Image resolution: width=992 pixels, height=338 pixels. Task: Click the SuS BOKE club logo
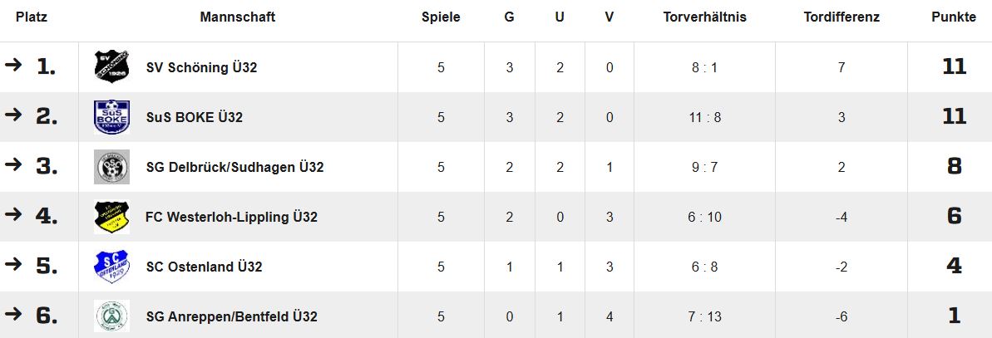(112, 117)
